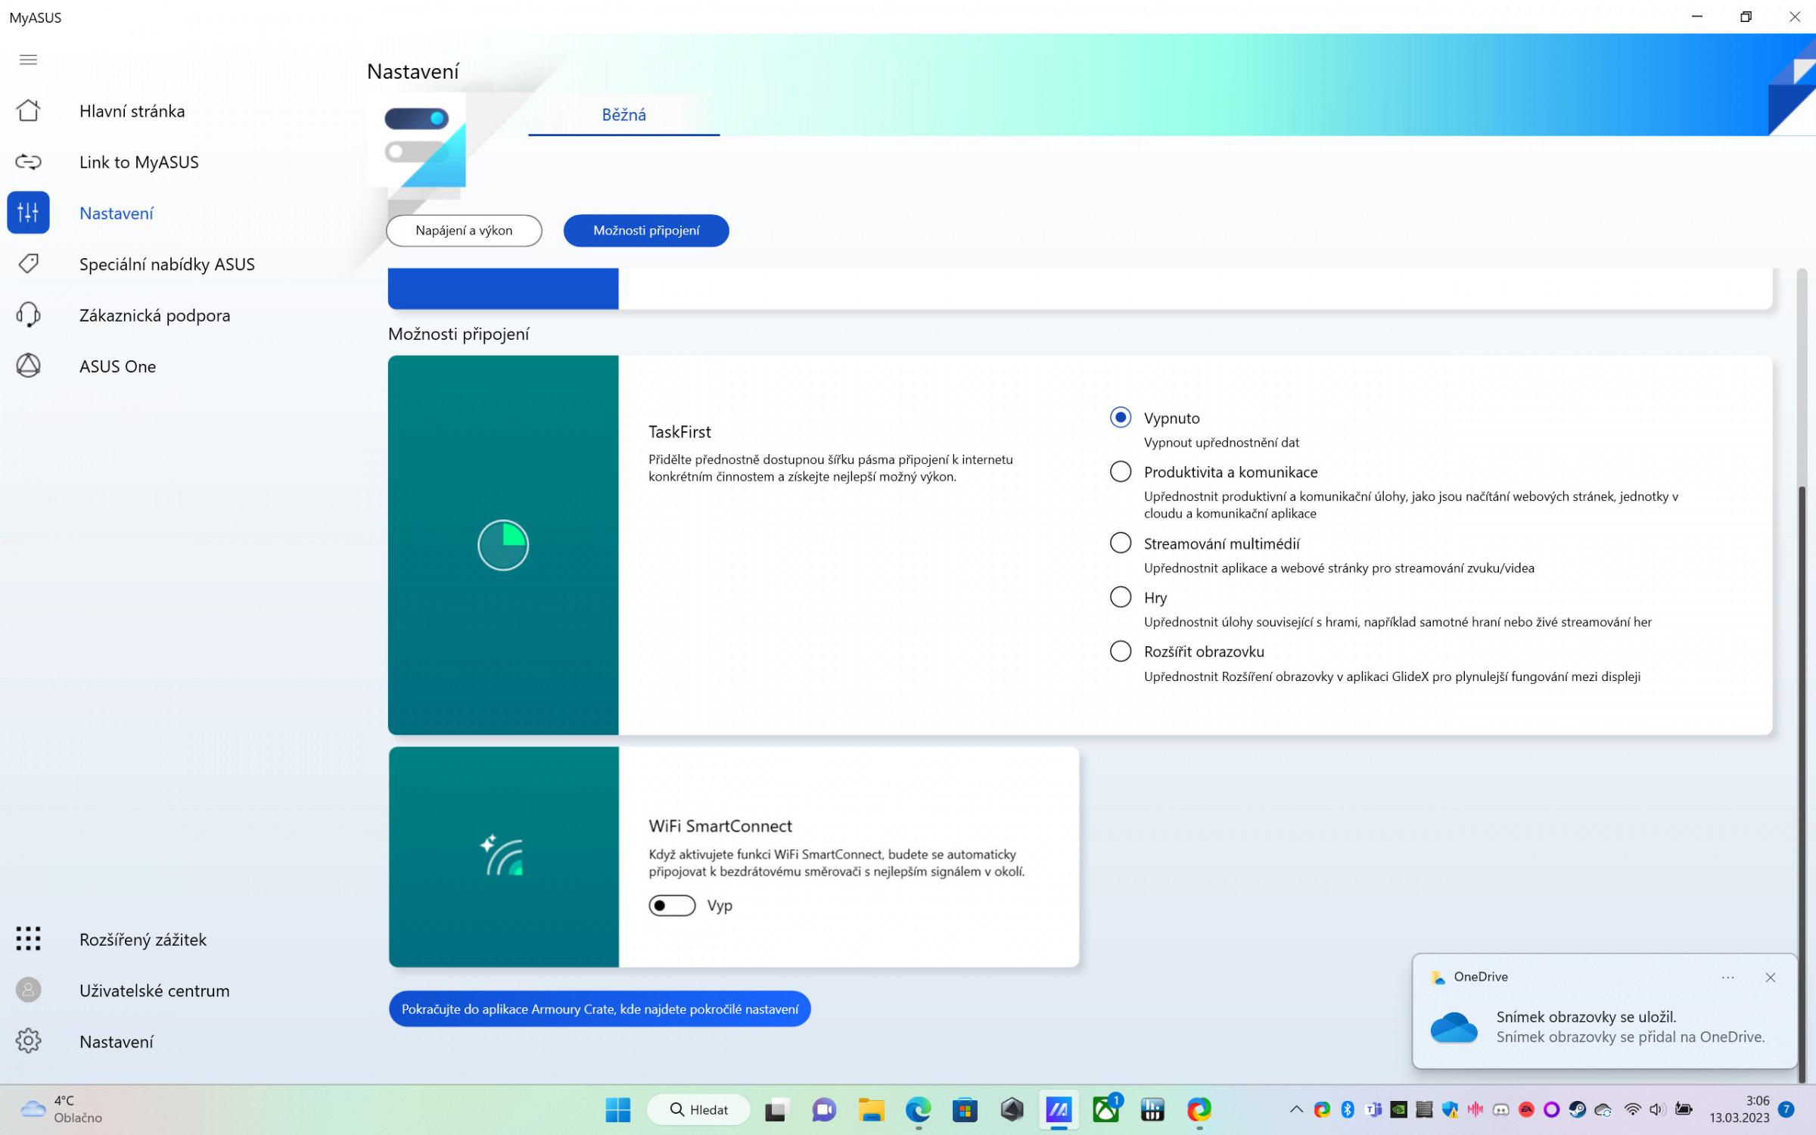Select the Vypnuto radio button

[1120, 417]
